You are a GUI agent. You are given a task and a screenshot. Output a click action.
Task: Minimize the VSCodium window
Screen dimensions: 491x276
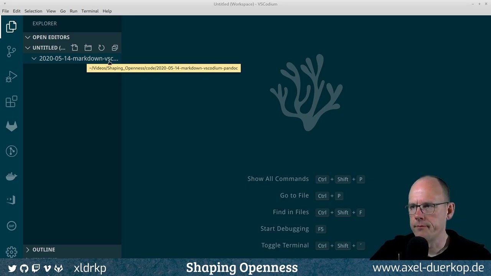tap(473, 4)
